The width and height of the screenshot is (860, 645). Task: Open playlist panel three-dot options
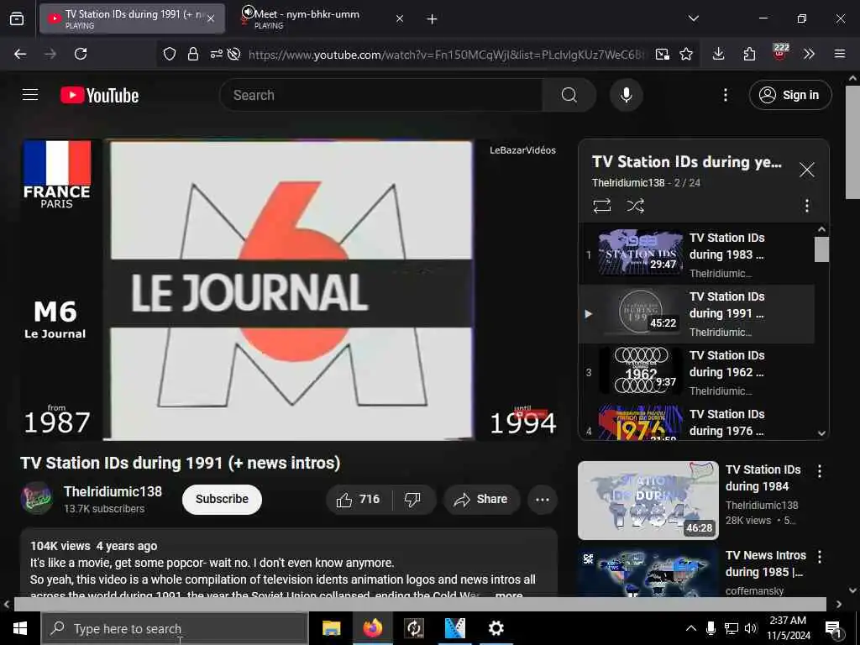806,206
